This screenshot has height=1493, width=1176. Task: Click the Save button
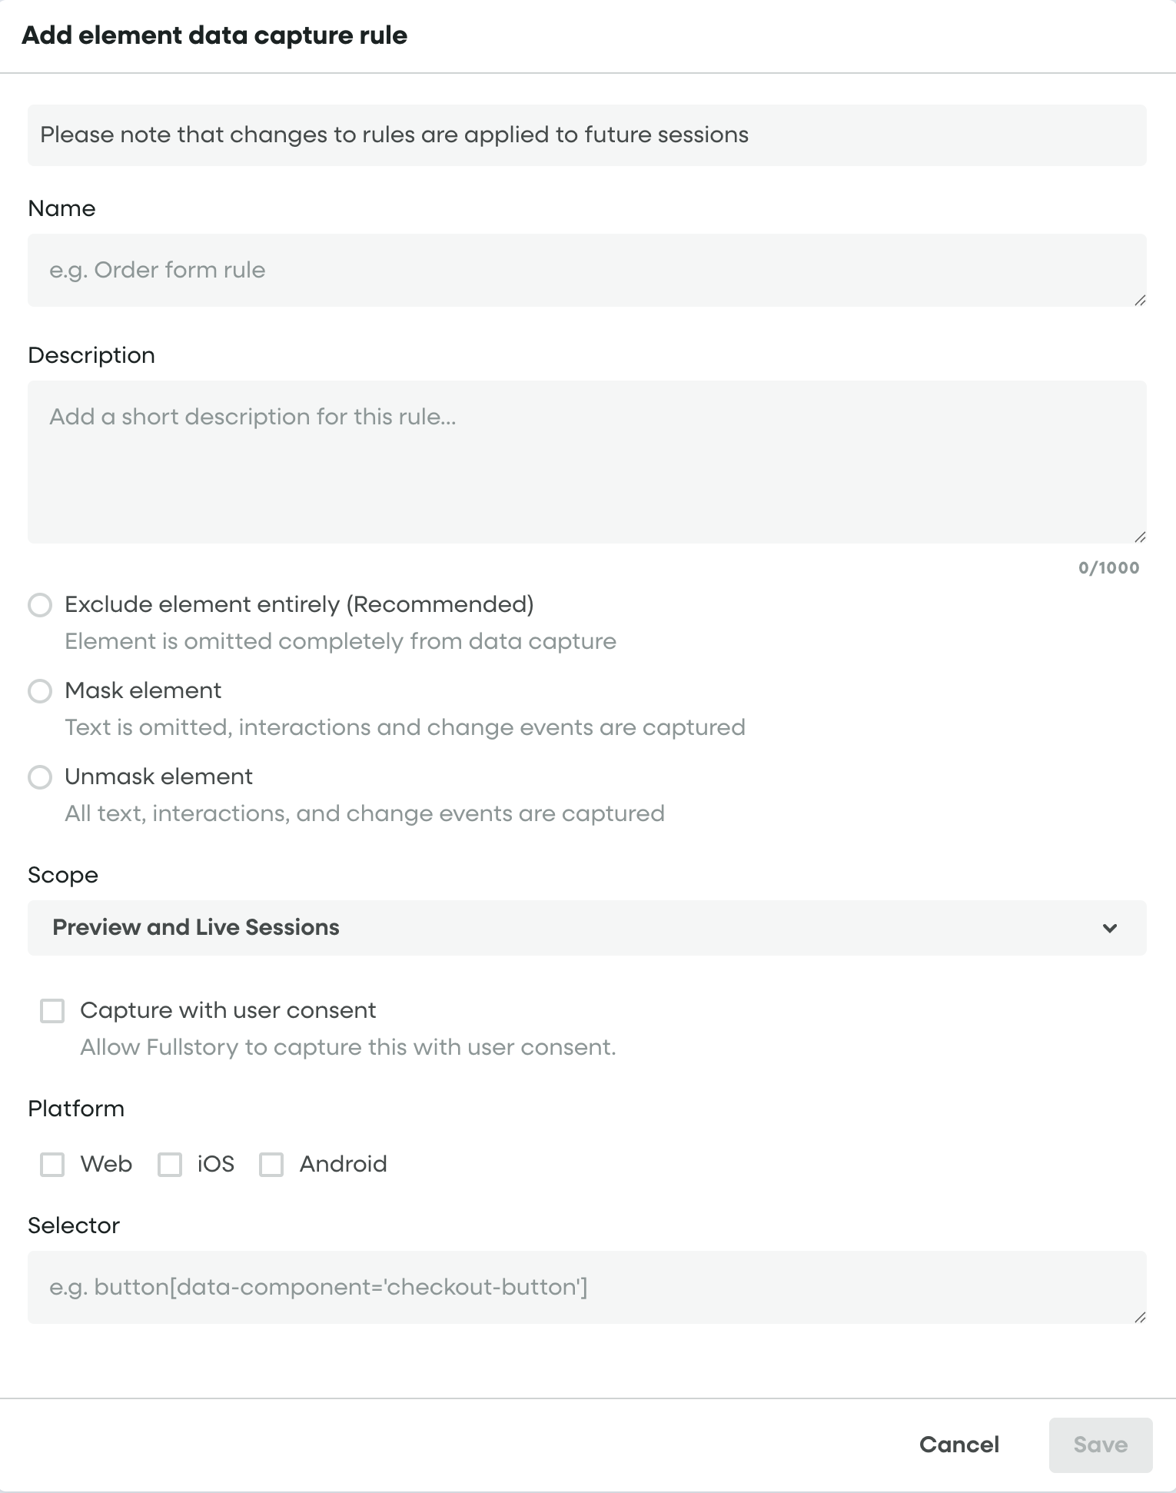tap(1100, 1445)
